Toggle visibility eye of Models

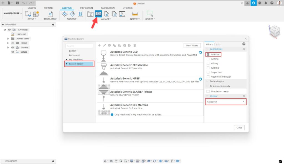click(13, 47)
